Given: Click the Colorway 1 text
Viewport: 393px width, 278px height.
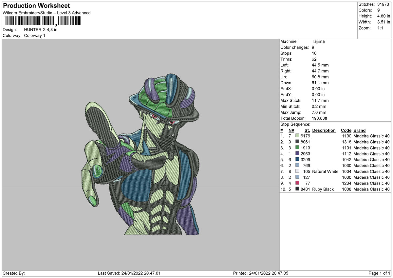Looking at the screenshot, I should 35,35.
